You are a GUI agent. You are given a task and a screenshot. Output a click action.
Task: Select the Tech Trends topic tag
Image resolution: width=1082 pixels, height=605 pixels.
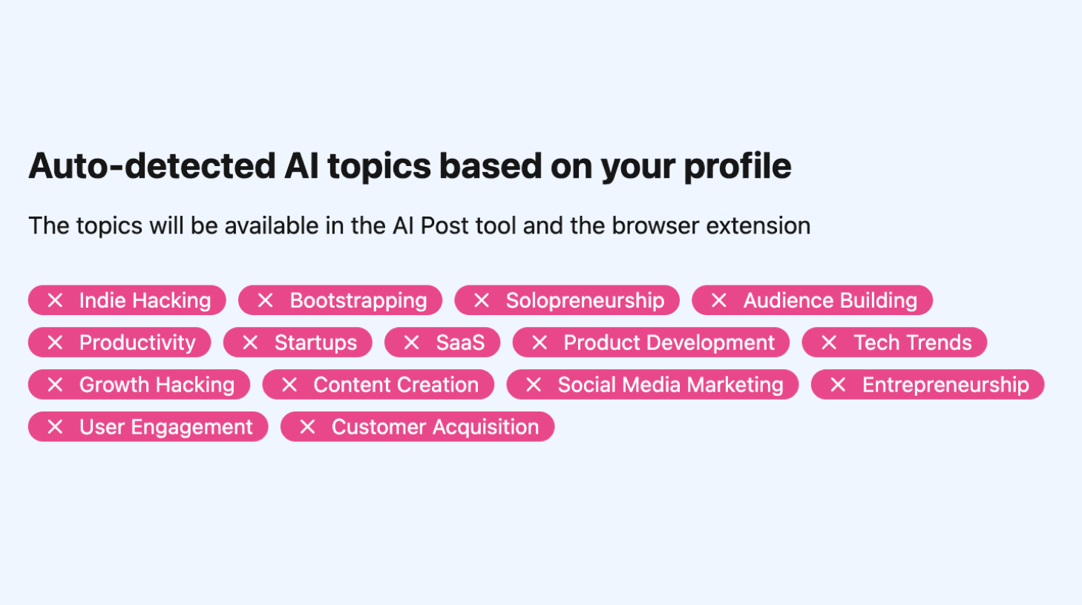pyautogui.click(x=894, y=343)
